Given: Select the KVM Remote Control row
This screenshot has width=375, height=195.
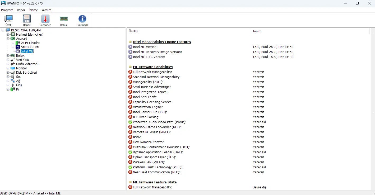Looking at the screenshot, I should [x=248, y=142].
